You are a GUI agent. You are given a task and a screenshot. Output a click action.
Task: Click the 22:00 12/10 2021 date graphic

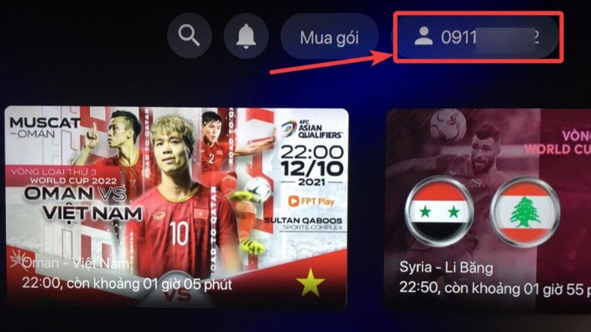pyautogui.click(x=312, y=165)
